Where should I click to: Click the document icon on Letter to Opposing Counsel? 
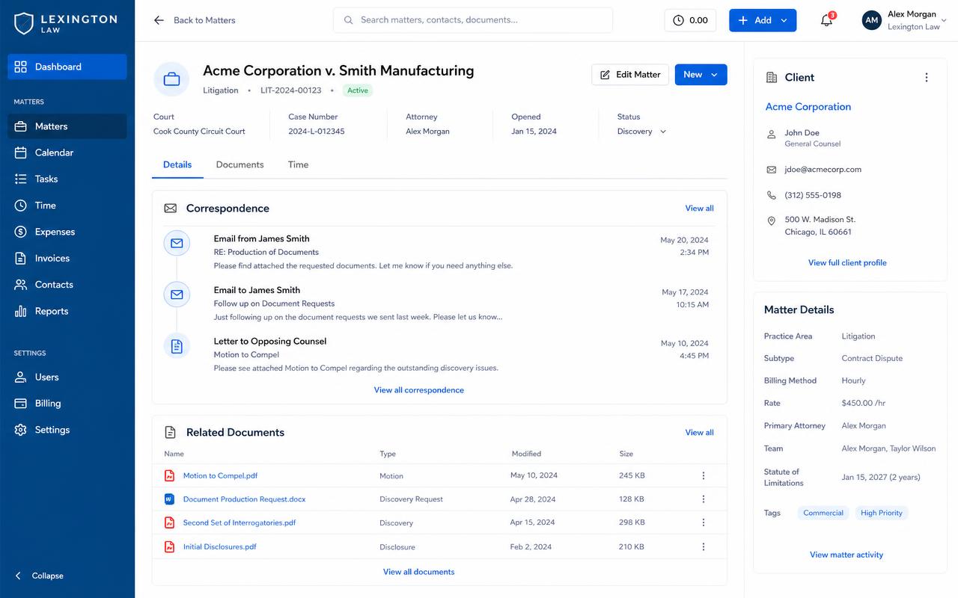click(177, 346)
